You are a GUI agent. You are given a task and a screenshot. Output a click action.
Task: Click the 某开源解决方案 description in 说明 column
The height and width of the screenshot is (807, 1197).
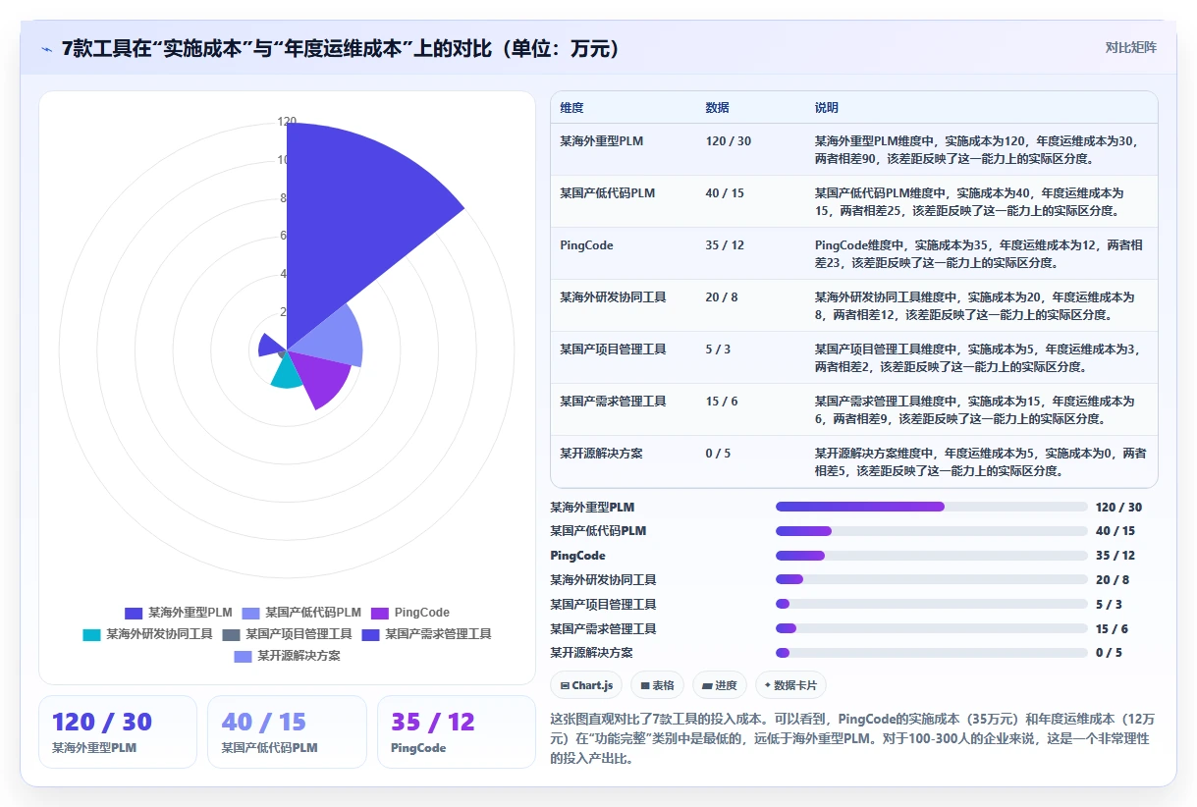pyautogui.click(x=980, y=461)
